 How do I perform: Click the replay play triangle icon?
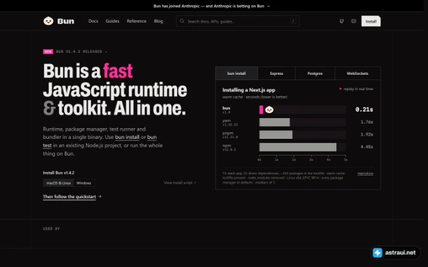click(340, 89)
